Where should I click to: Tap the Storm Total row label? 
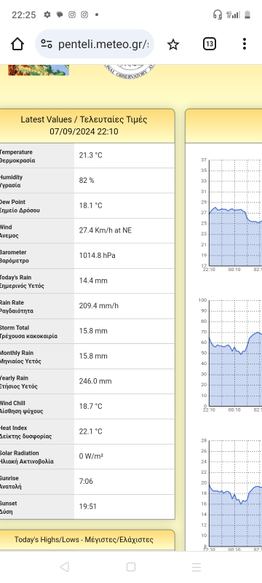pos(29,332)
